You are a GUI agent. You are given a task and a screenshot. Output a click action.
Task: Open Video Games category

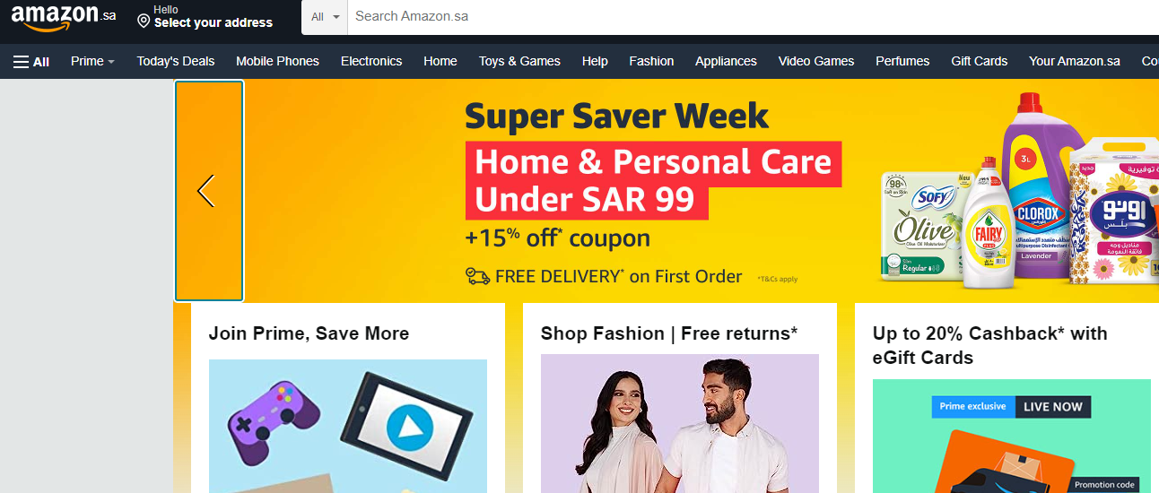tap(816, 61)
